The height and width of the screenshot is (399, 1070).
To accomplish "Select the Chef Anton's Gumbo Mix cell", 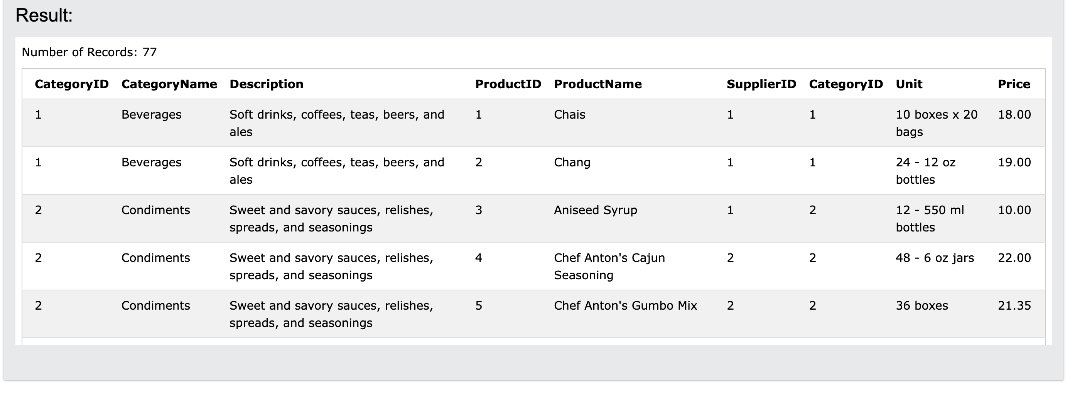I will click(x=625, y=306).
